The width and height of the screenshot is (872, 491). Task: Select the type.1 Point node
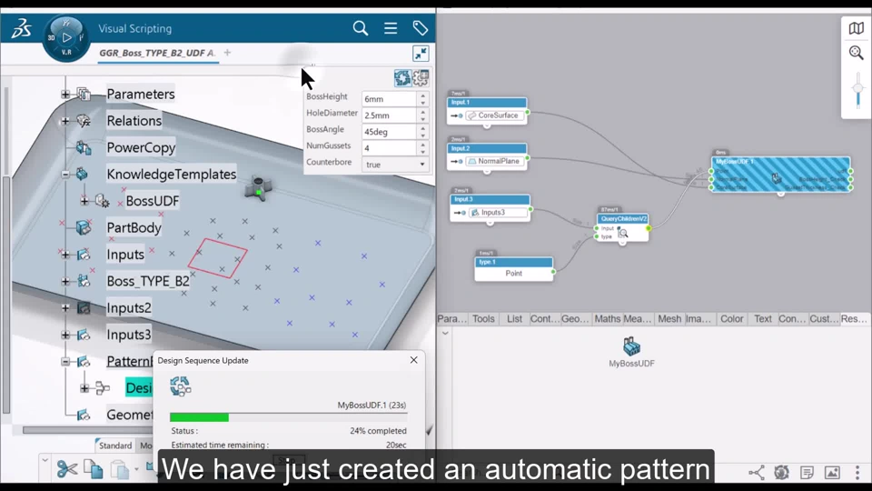(514, 268)
